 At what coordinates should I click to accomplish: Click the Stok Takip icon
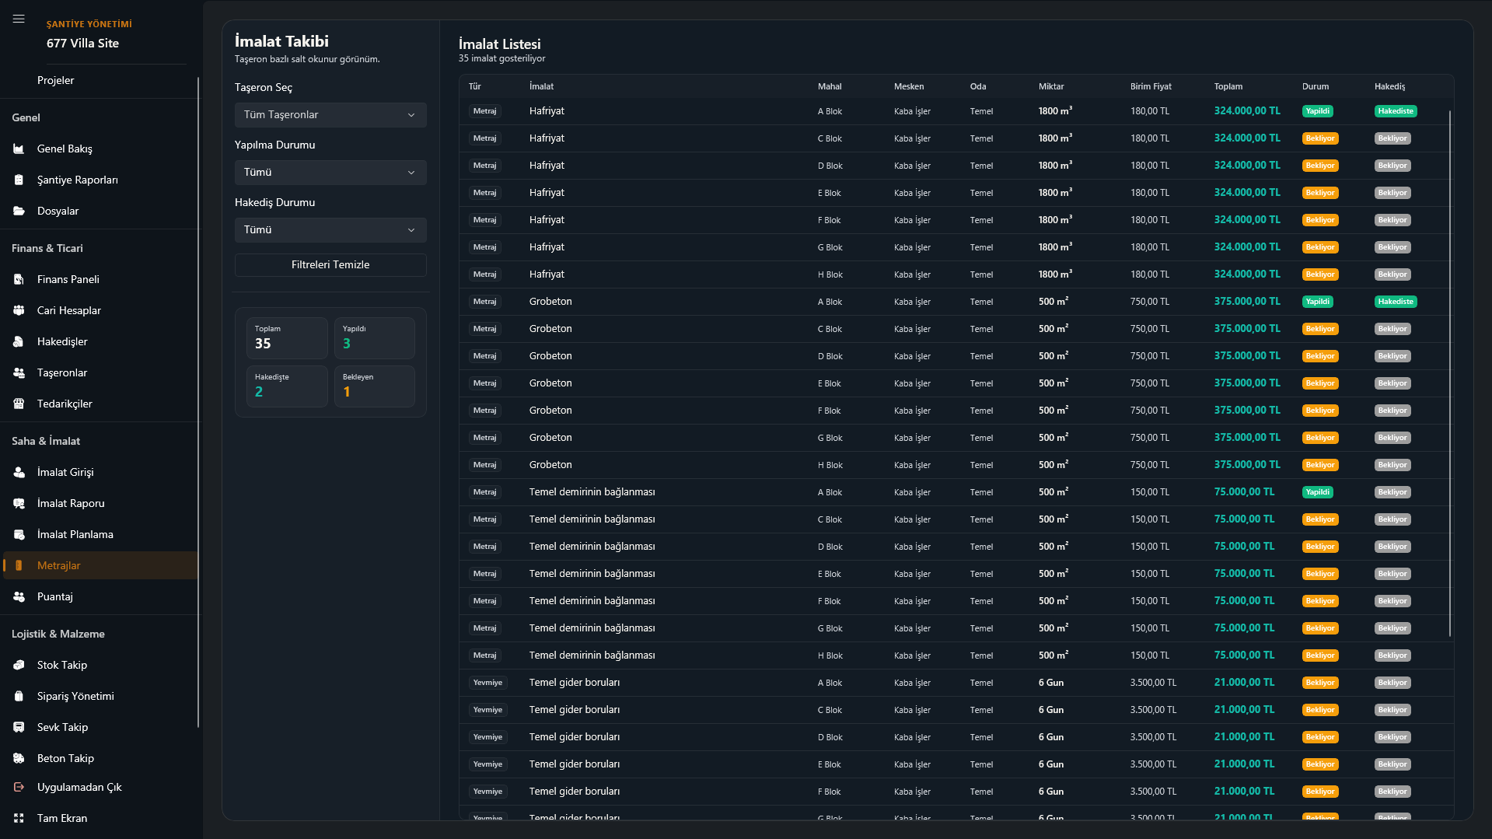point(19,665)
